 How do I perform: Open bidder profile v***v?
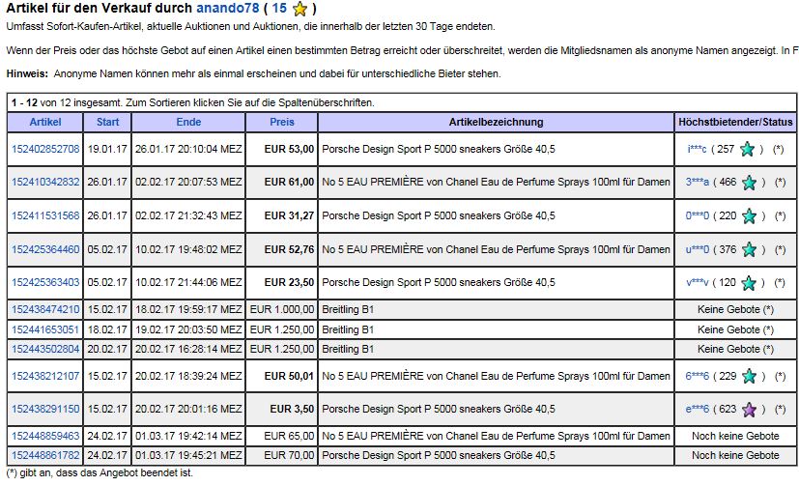698,283
